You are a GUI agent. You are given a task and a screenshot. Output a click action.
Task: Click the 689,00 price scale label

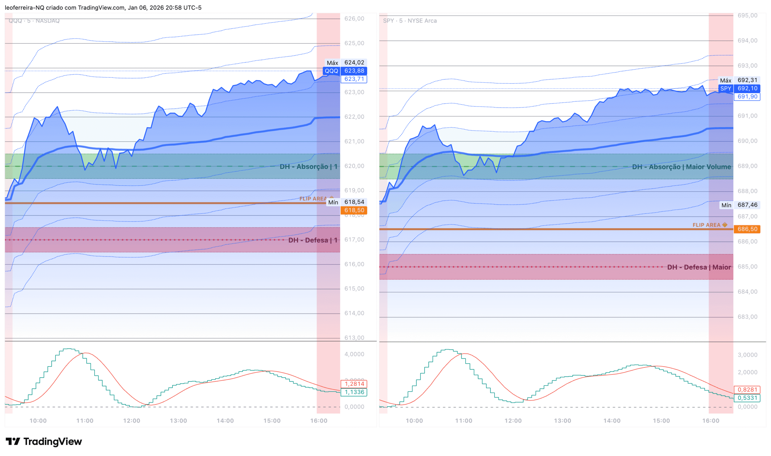[747, 166]
